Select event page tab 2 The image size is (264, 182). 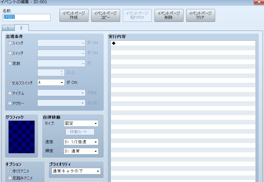point(21,28)
